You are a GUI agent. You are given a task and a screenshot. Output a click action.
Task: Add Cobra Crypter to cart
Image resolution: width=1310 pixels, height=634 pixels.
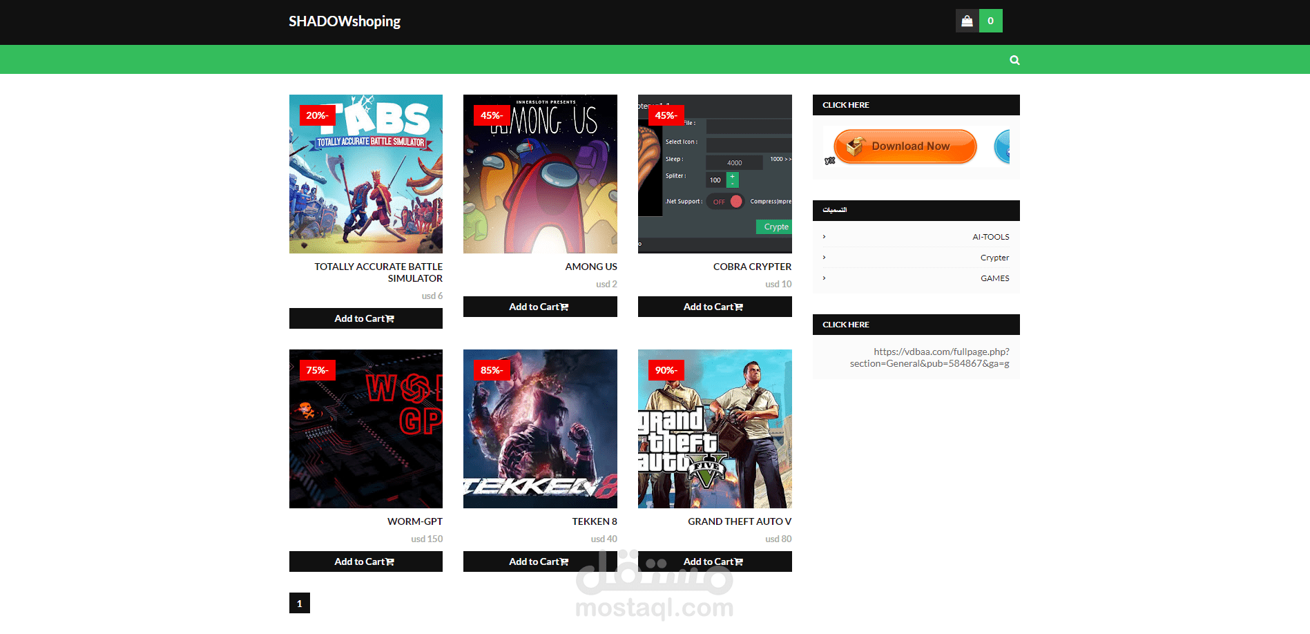point(715,307)
